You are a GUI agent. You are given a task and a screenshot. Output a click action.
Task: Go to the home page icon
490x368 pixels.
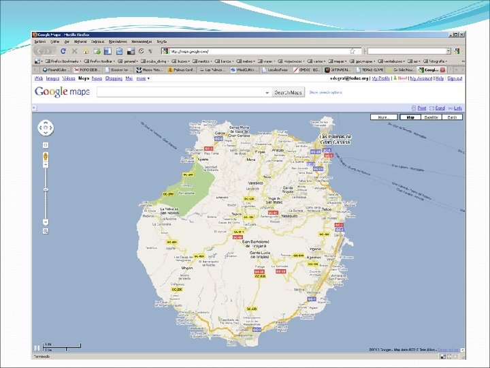86,51
